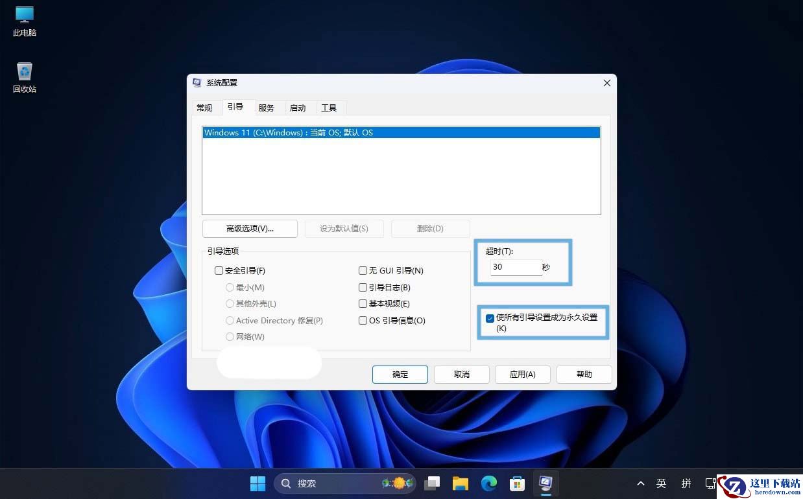Select the 回收站 recycle bin icon
Screen dimensions: 803x499
[25, 77]
